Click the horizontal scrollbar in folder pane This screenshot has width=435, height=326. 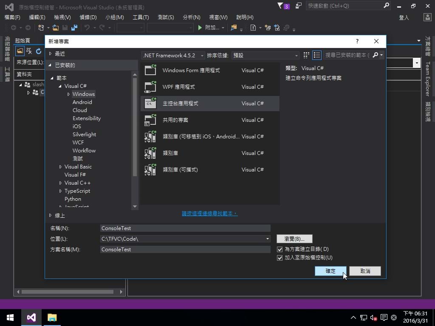click(x=68, y=292)
